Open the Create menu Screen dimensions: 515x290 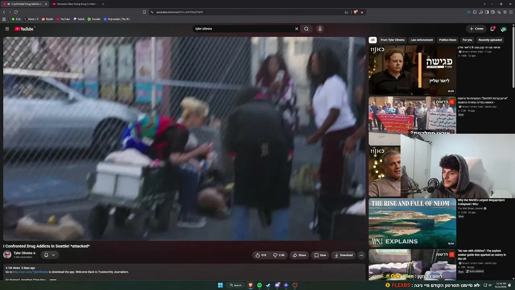(476, 29)
